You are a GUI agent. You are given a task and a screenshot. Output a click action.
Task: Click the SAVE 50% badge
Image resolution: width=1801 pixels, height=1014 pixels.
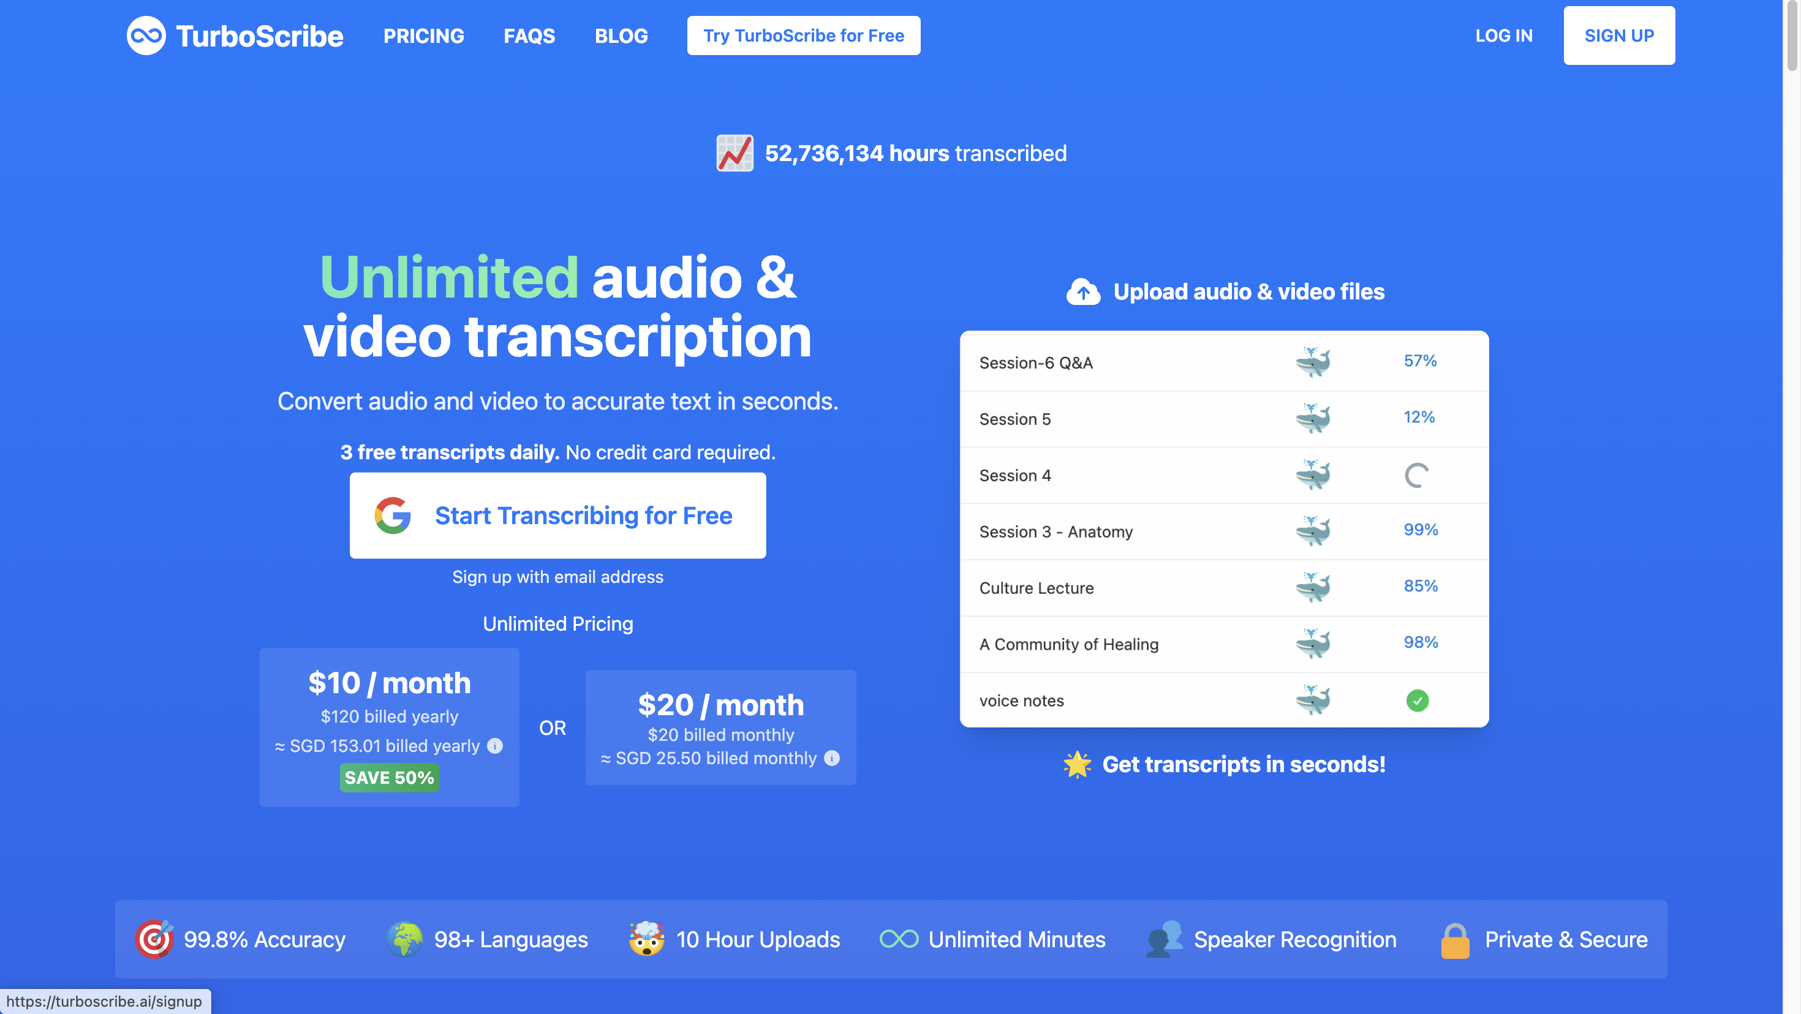coord(390,777)
